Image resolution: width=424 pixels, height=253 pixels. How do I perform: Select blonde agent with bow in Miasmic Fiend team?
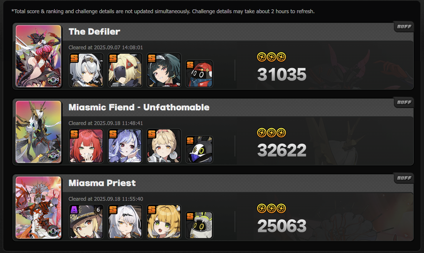click(x=164, y=146)
